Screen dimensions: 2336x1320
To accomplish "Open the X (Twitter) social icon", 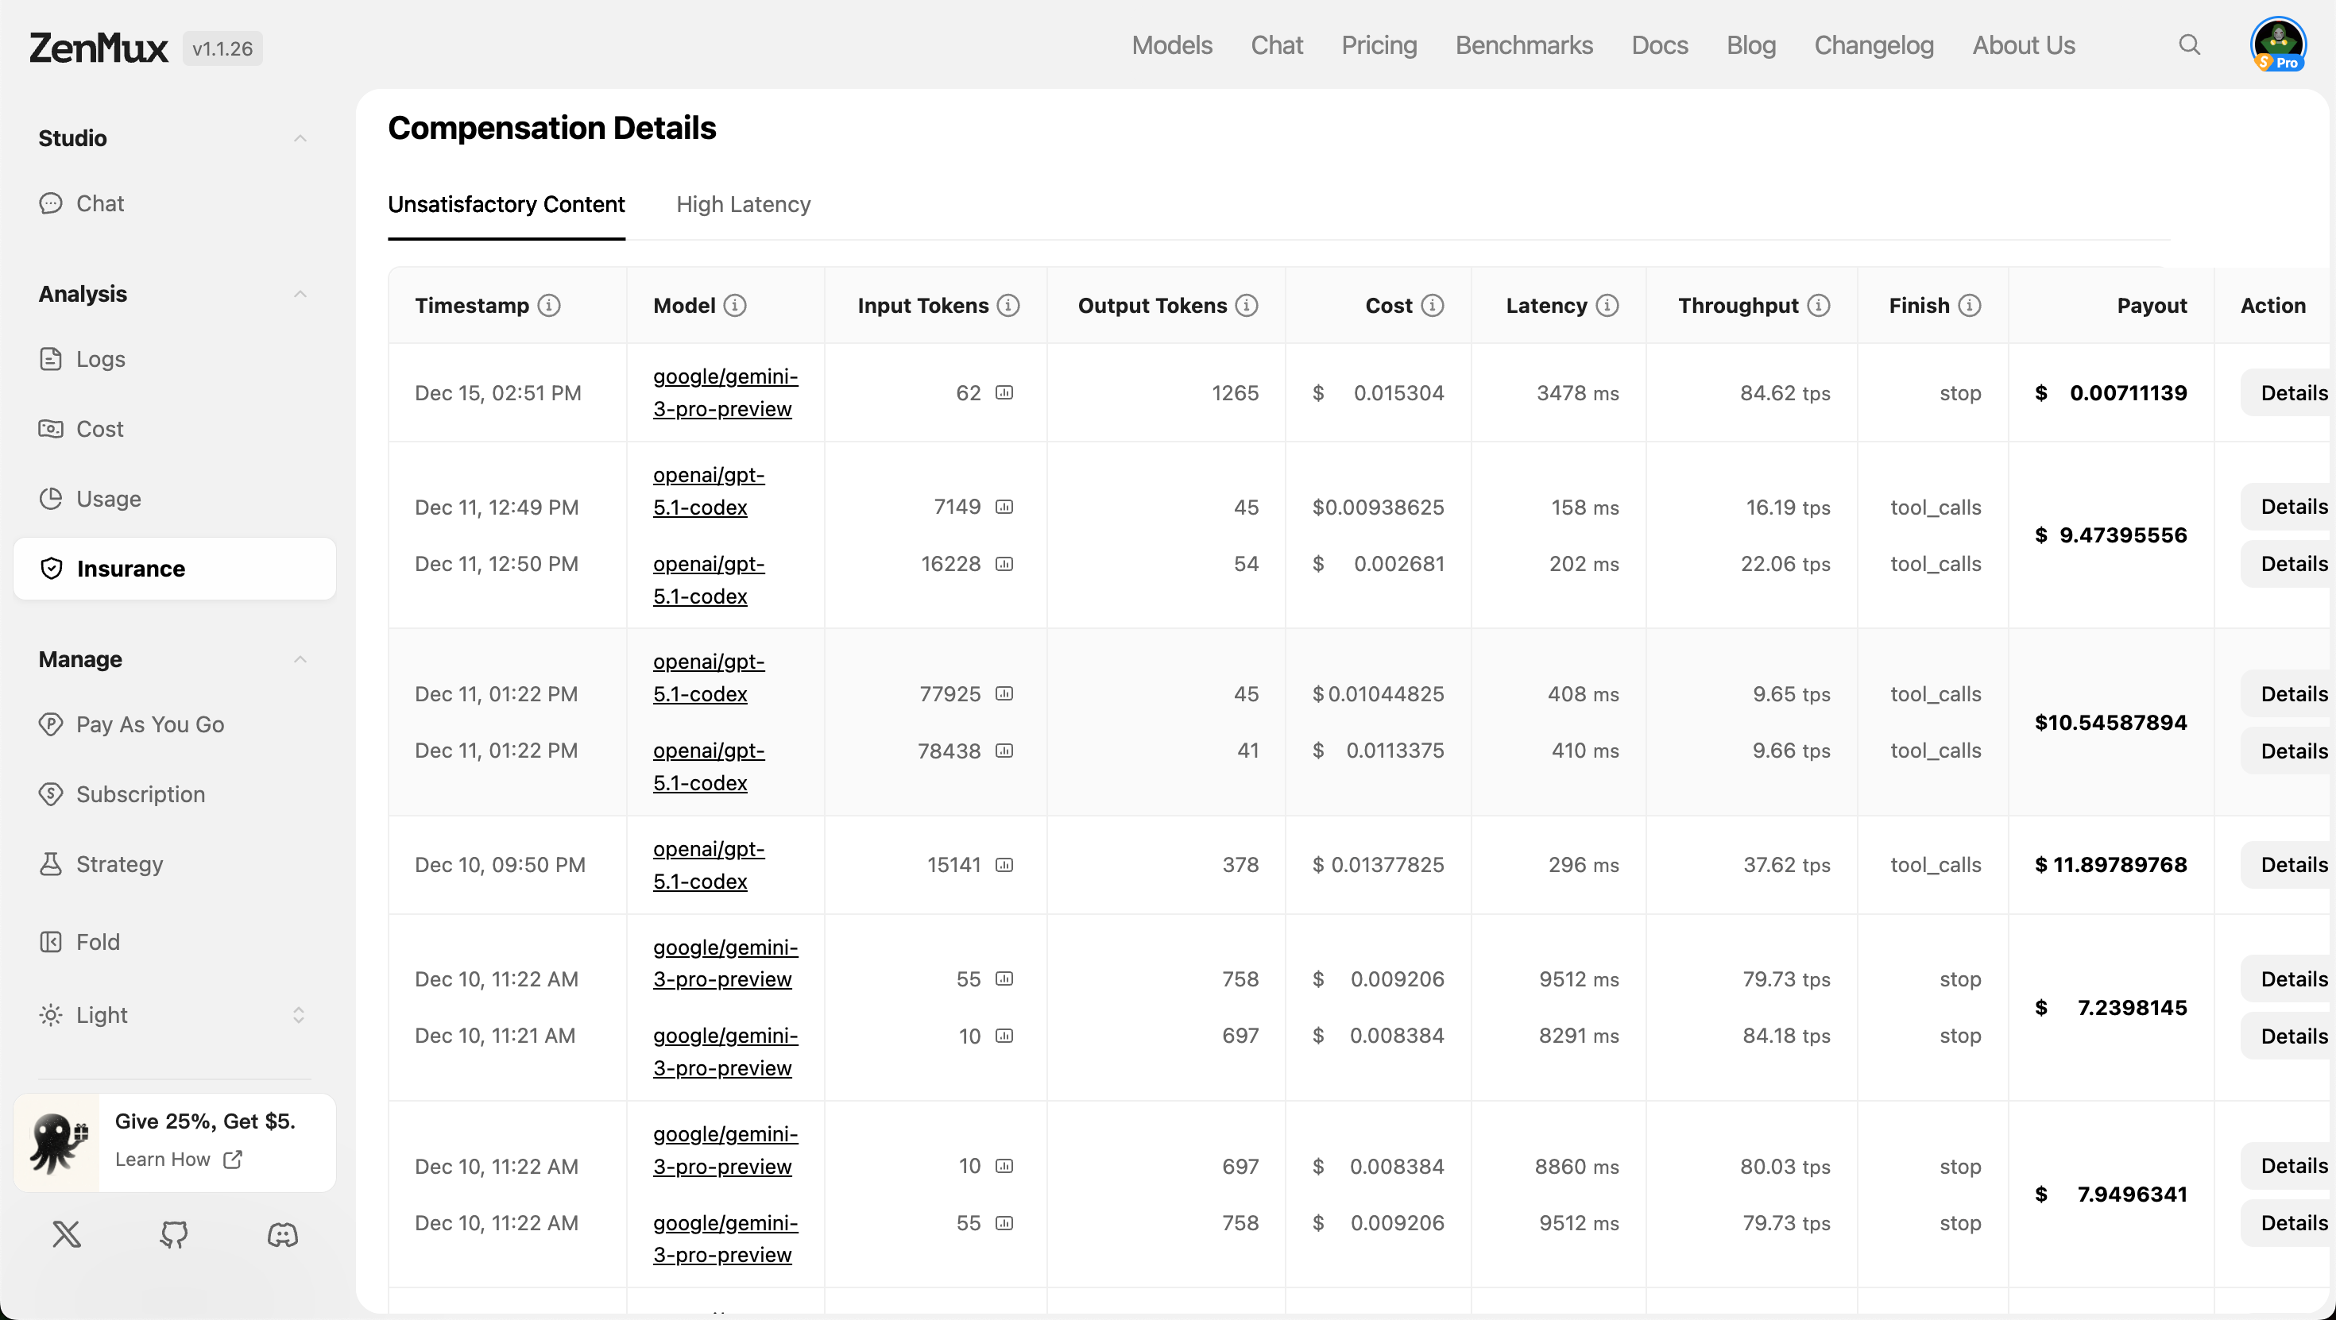I will tap(66, 1234).
